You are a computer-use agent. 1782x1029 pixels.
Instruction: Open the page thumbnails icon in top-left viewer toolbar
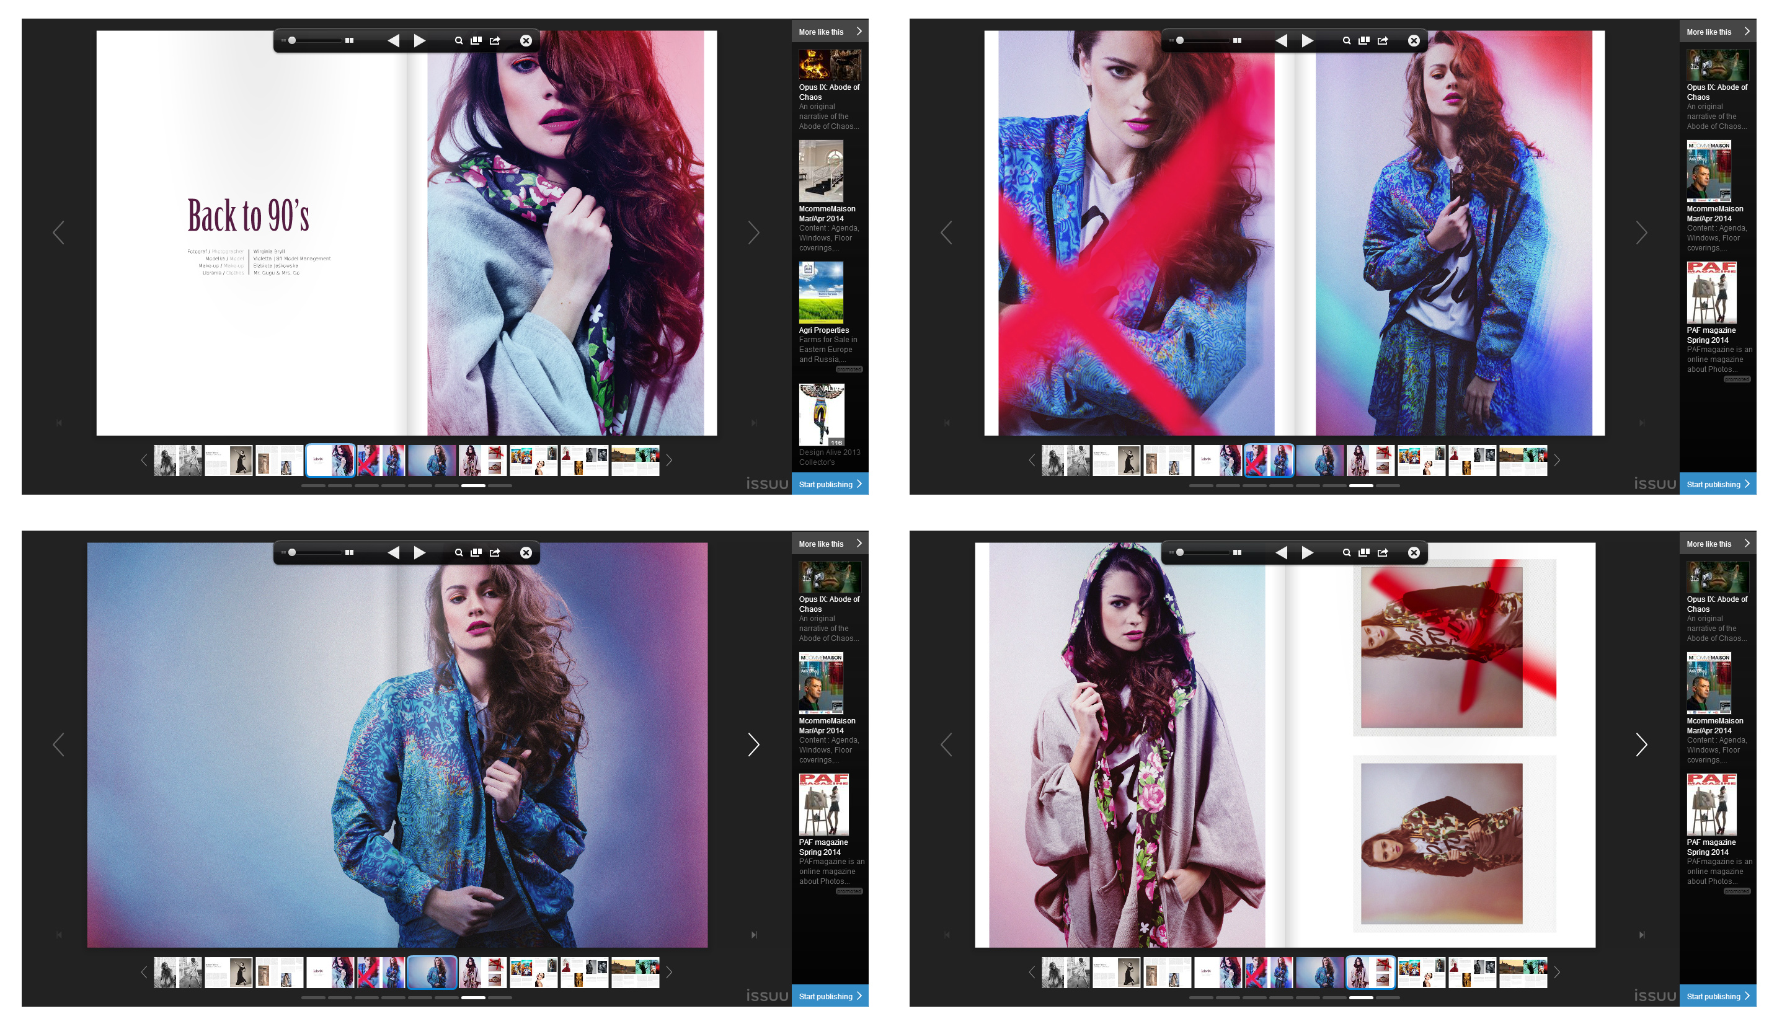tap(476, 41)
